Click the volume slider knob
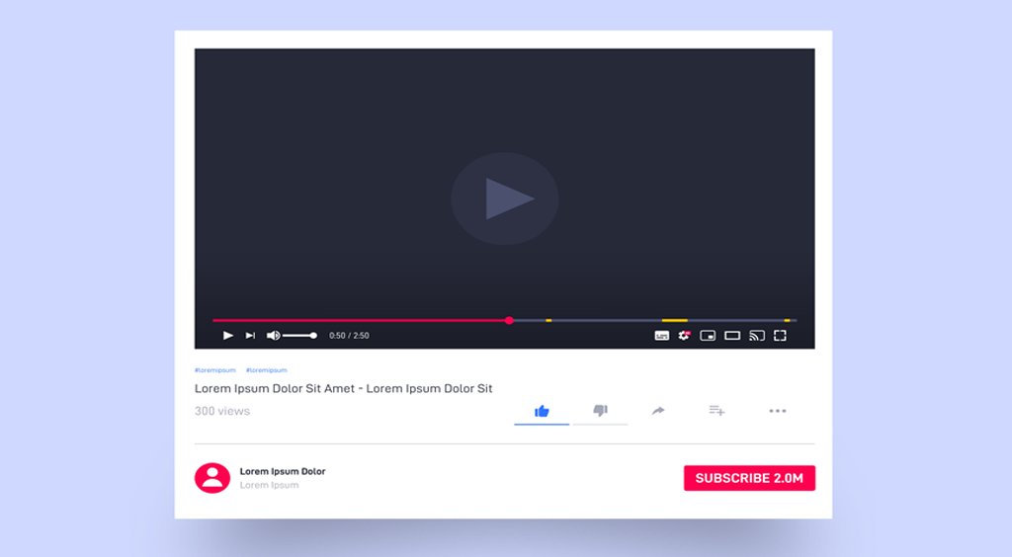The width and height of the screenshot is (1012, 557). tap(313, 335)
